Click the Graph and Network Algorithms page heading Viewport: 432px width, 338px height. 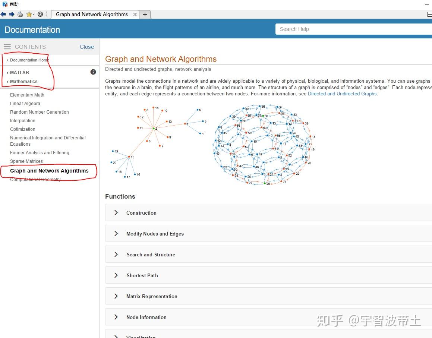161,59
